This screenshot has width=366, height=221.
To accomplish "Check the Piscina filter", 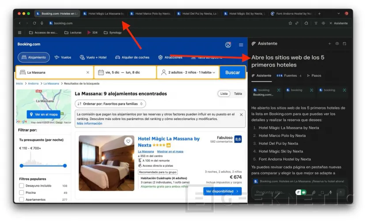I will click(22, 193).
